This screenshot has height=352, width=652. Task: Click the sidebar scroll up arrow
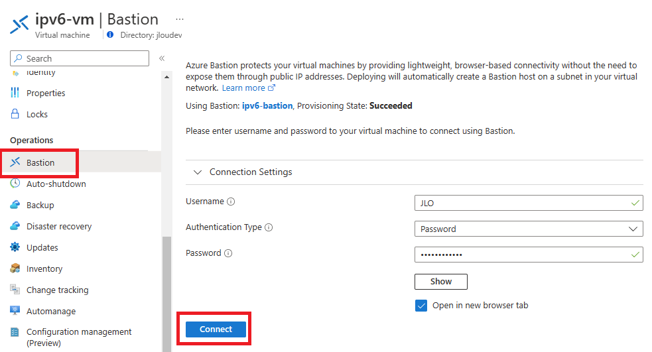166,77
